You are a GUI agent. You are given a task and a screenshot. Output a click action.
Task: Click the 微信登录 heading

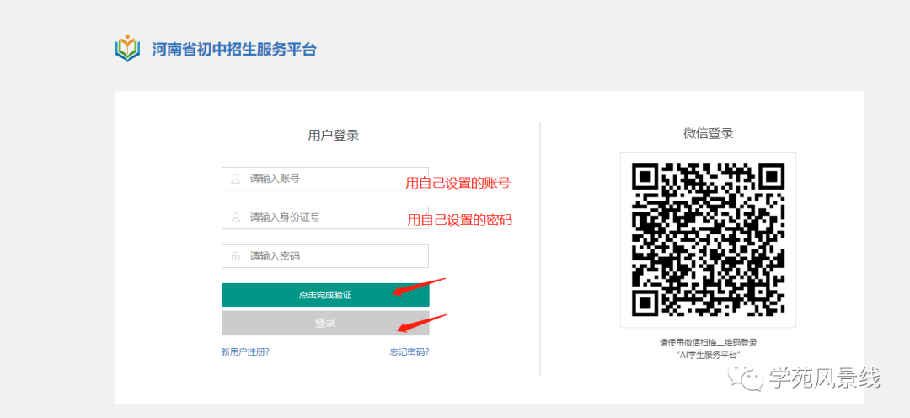coord(708,133)
